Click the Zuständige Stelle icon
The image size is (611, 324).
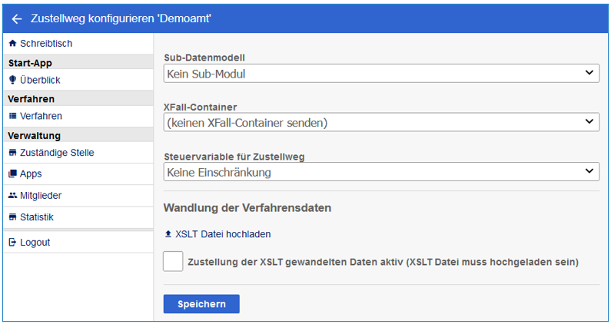click(x=12, y=153)
